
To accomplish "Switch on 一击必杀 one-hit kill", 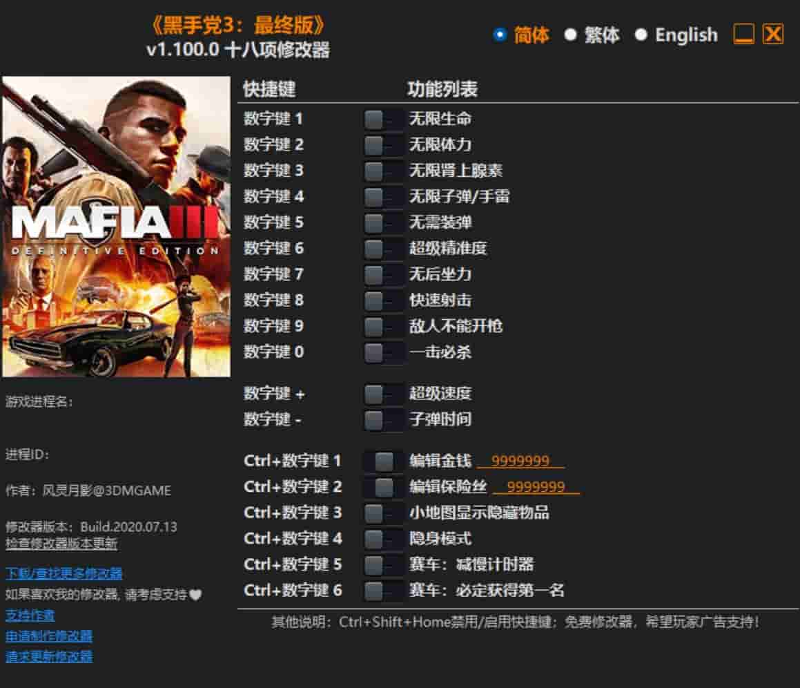I will [382, 353].
